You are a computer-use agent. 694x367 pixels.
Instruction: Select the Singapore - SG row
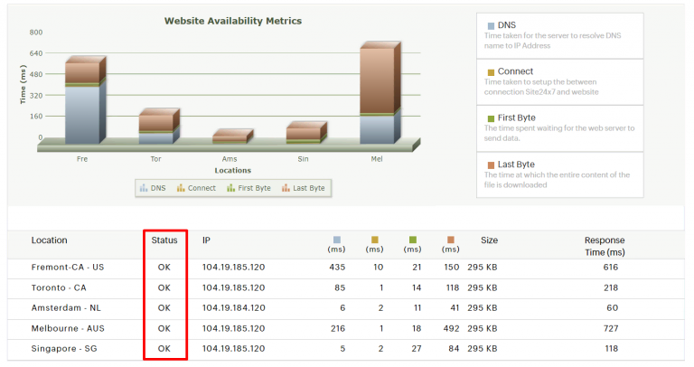346,349
